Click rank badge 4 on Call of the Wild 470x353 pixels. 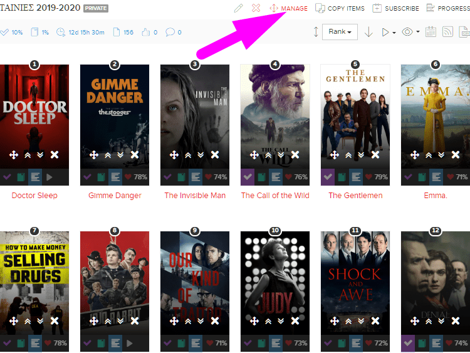click(275, 64)
